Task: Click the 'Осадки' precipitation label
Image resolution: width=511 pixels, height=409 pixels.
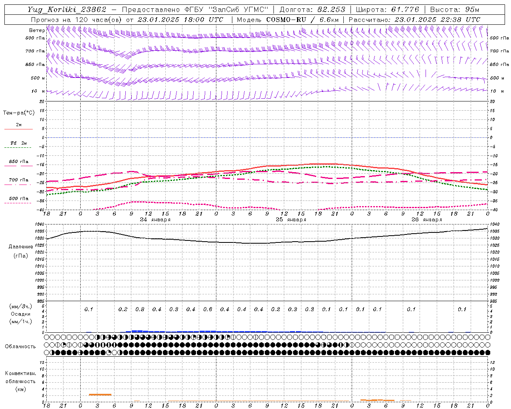Action: (20, 314)
